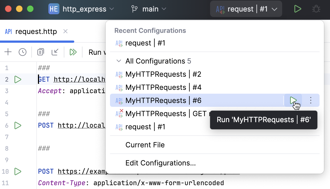Viewport: 330px width, 189px height.
Task: Add a new HTTP request via plus icon
Action: (8, 52)
